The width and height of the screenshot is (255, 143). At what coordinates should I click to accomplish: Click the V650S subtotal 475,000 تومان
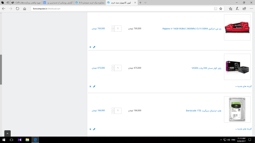(x=98, y=68)
